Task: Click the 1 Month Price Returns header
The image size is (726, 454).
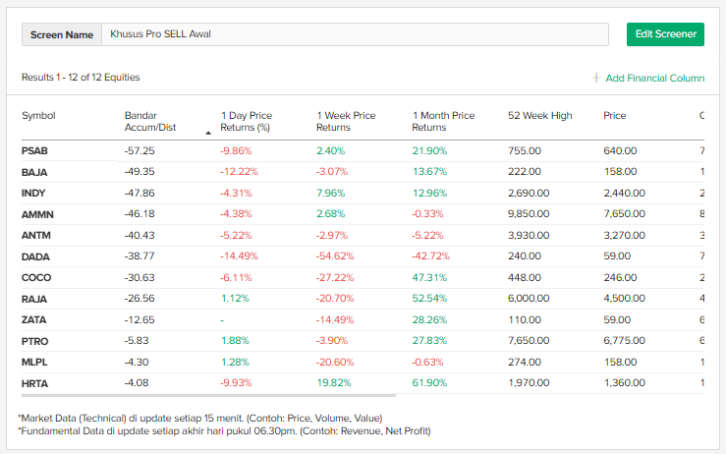Action: pyautogui.click(x=443, y=121)
